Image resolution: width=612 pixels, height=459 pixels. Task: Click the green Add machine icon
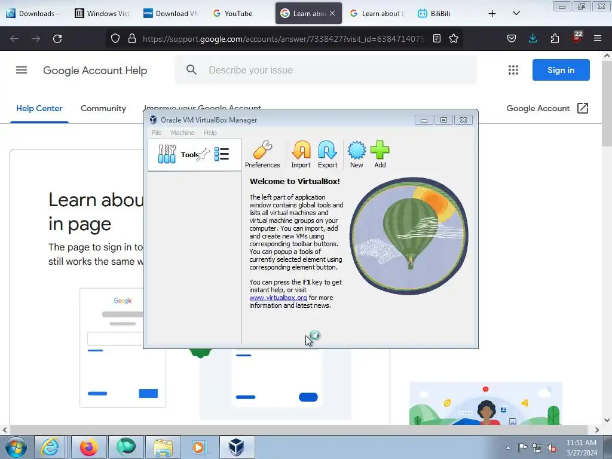tap(380, 155)
